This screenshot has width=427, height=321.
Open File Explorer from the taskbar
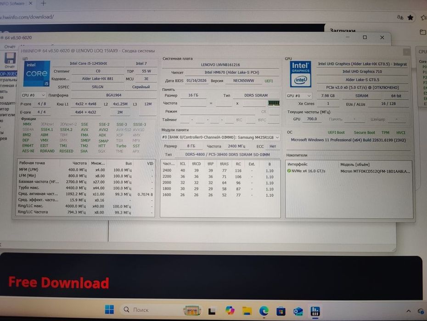click(x=247, y=310)
